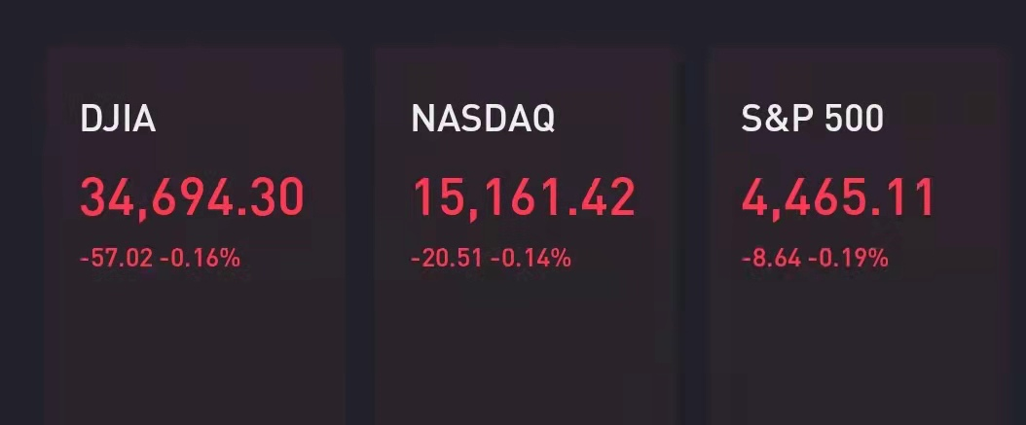This screenshot has width=1026, height=425.
Task: Open the S&P 500 index card
Action: [854, 235]
